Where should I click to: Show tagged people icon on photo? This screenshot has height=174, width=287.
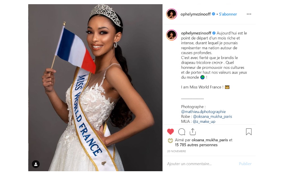36,164
